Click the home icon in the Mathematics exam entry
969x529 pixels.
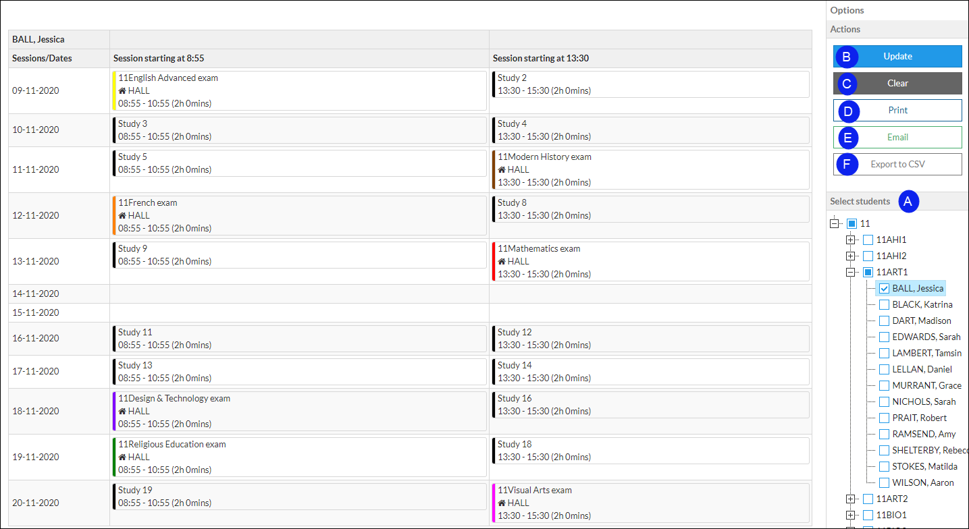[502, 261]
